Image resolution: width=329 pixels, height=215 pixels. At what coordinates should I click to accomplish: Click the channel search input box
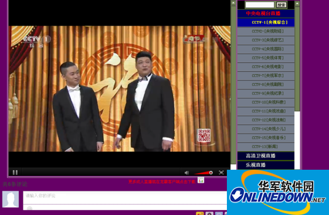coord(260,5)
